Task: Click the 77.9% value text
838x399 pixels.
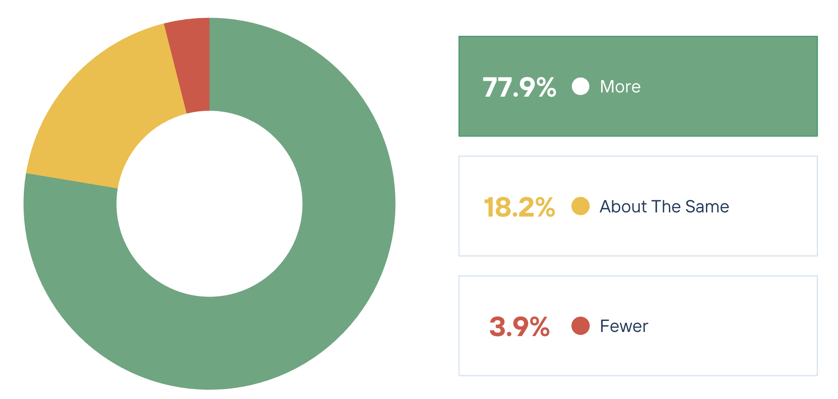Action: coord(519,87)
